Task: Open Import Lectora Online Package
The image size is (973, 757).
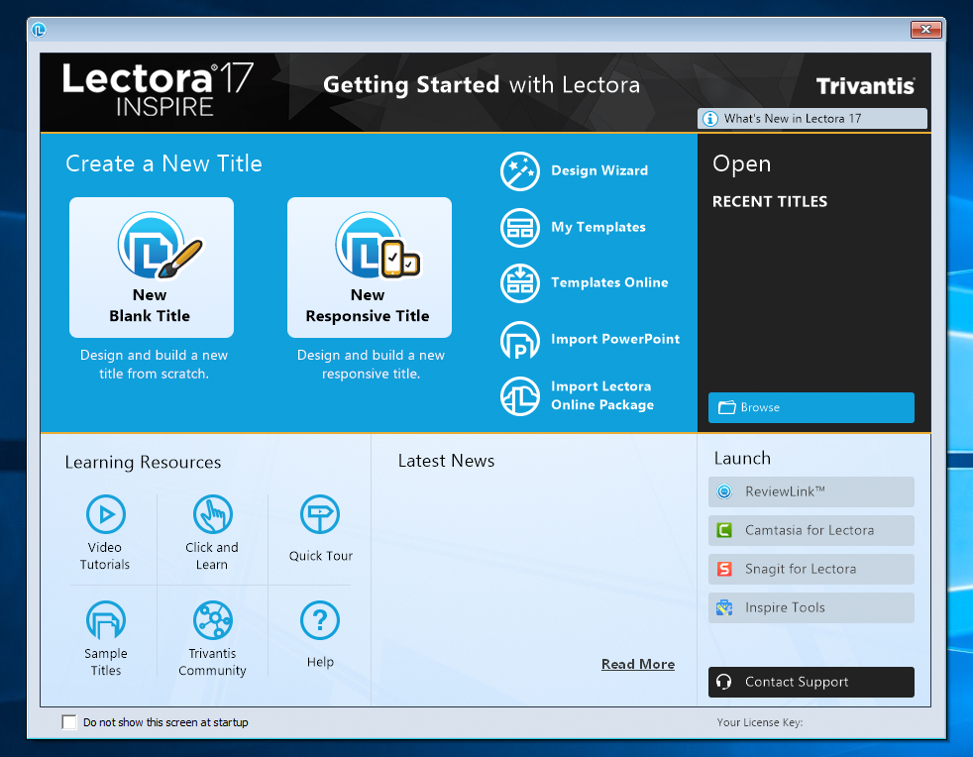Action: pyautogui.click(x=520, y=394)
